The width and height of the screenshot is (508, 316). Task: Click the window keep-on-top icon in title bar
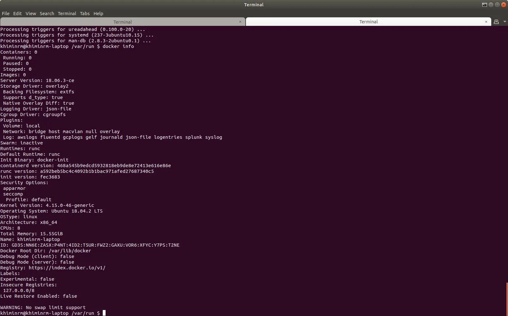click(x=484, y=5)
